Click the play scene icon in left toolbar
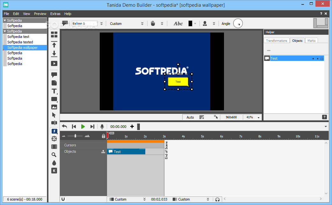Screen dimensions: 332x205 [x=54, y=63]
